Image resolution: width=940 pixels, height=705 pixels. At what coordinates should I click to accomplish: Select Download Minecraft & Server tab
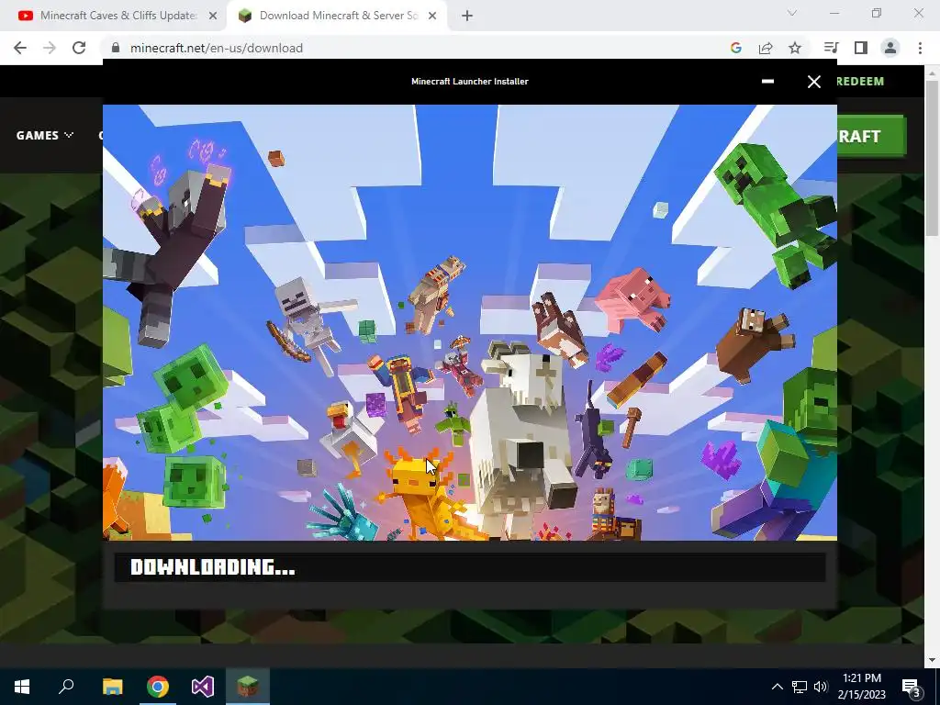pos(337,16)
